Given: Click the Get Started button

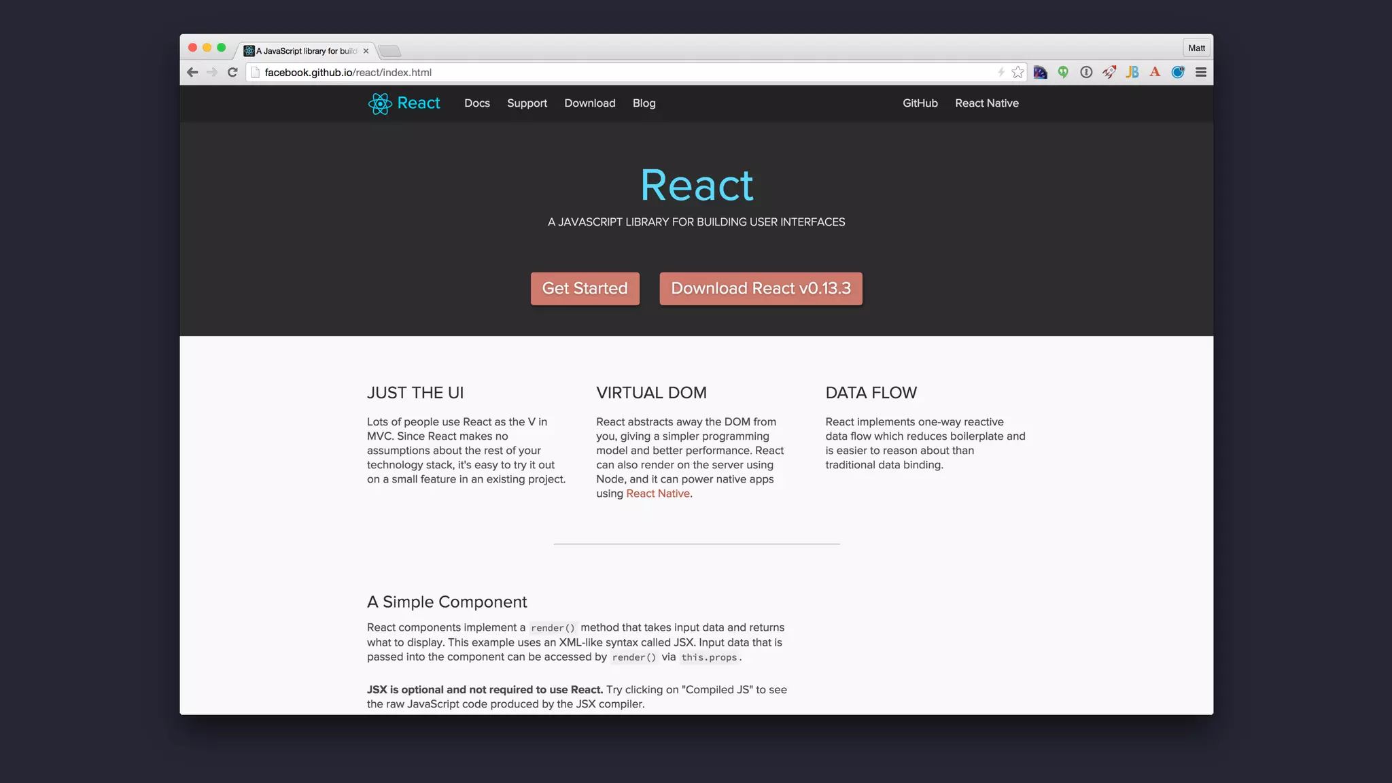Looking at the screenshot, I should [x=585, y=289].
